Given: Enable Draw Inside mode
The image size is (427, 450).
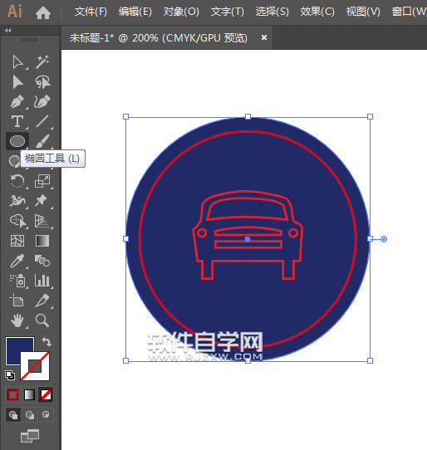Looking at the screenshot, I should tap(46, 414).
